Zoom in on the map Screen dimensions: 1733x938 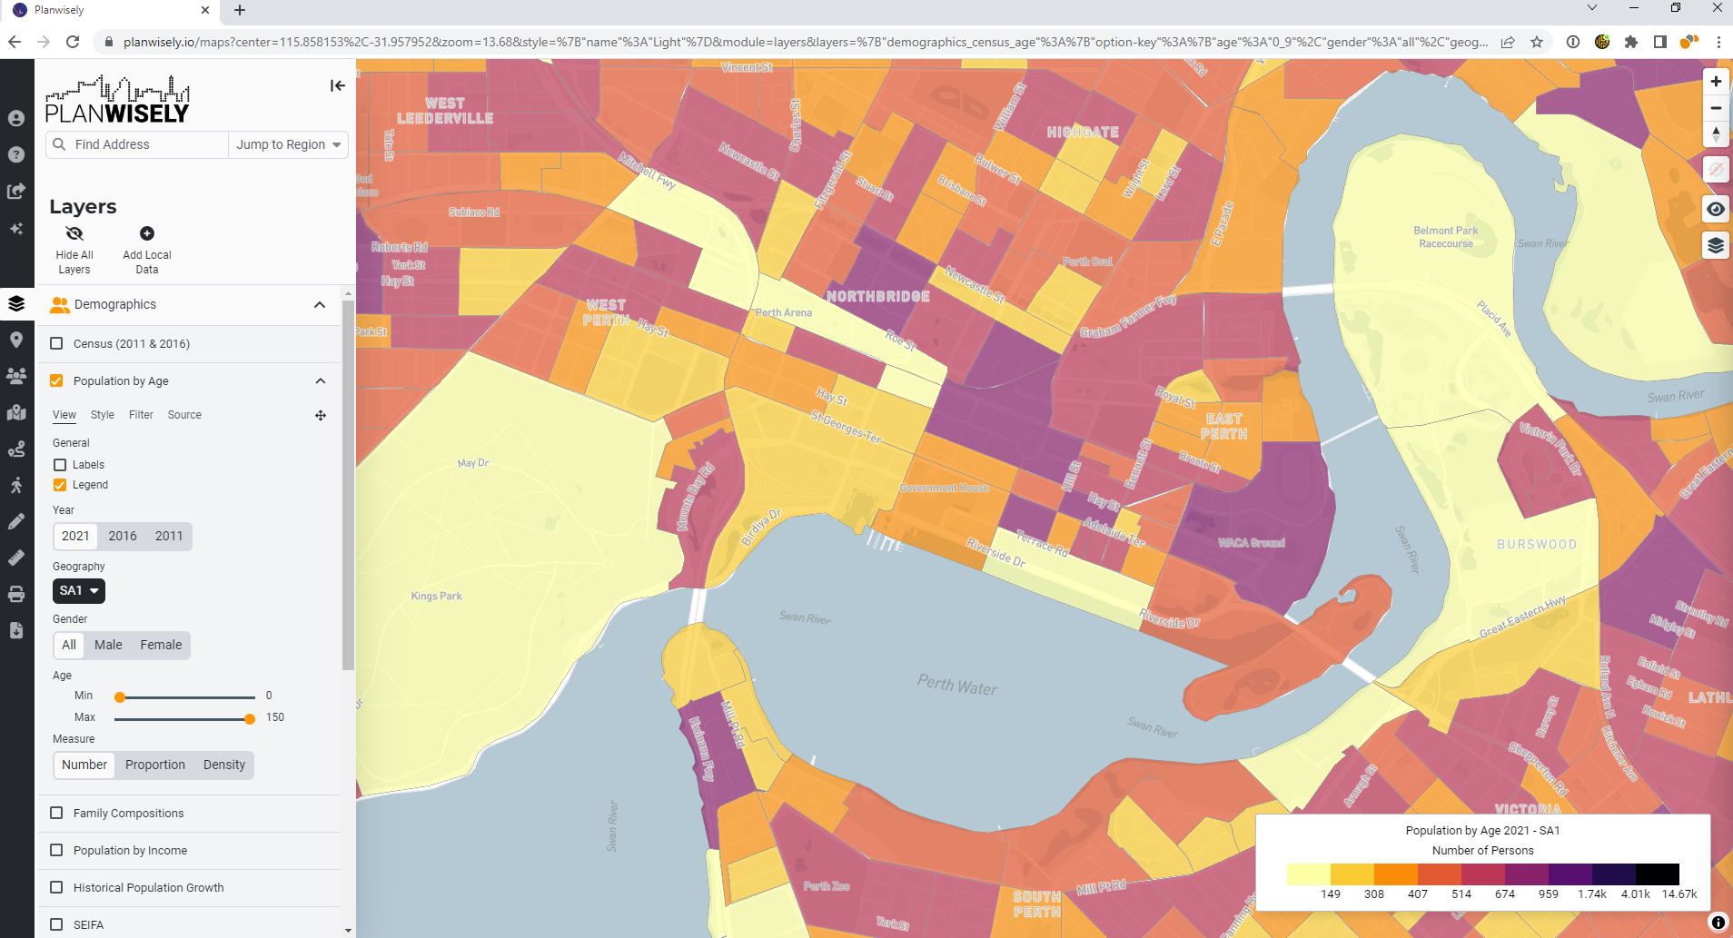point(1716,82)
